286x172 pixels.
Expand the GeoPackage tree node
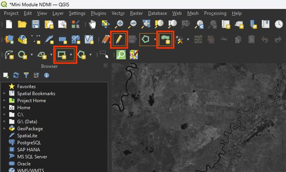pos(4,128)
